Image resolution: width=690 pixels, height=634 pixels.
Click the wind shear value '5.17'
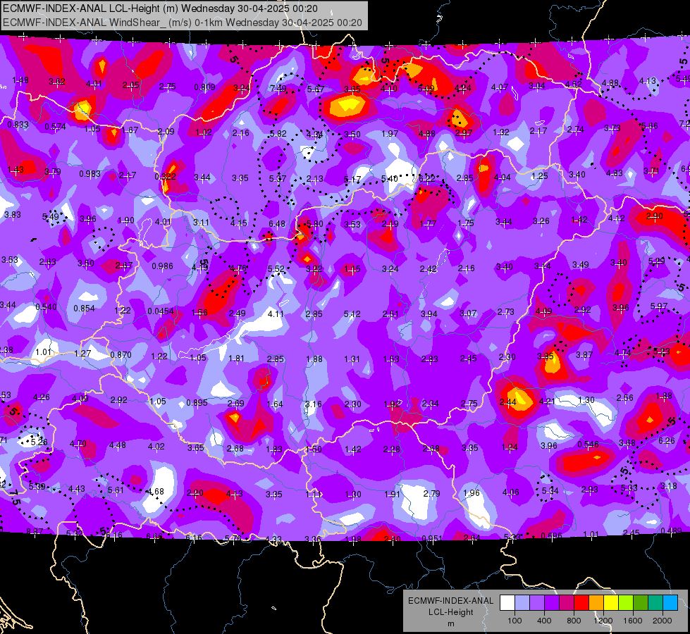click(x=352, y=179)
